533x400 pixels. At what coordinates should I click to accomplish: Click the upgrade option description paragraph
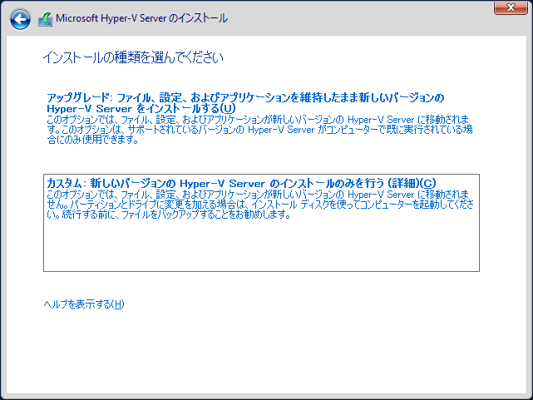point(259,130)
